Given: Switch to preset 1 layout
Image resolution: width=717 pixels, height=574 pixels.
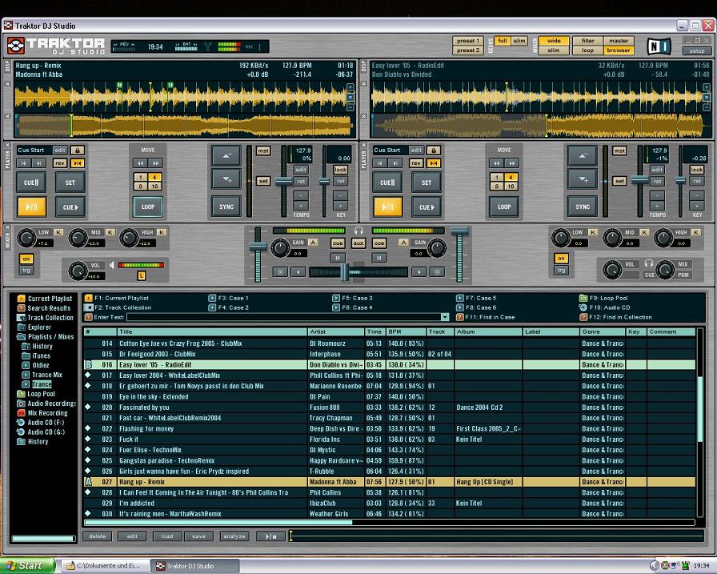Looking at the screenshot, I should [x=468, y=41].
